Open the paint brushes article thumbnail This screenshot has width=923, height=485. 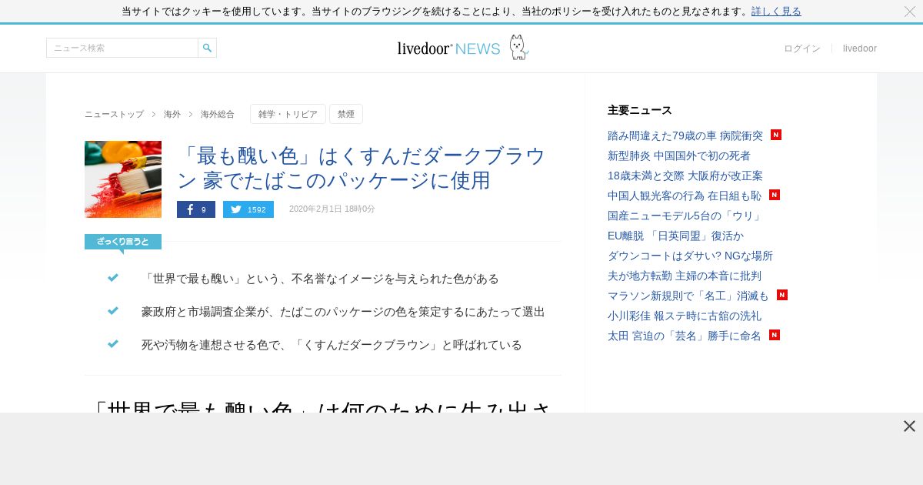click(123, 179)
